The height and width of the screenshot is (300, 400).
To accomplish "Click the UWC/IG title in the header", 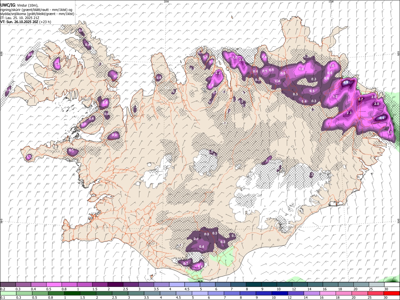I will pyautogui.click(x=7, y=5).
